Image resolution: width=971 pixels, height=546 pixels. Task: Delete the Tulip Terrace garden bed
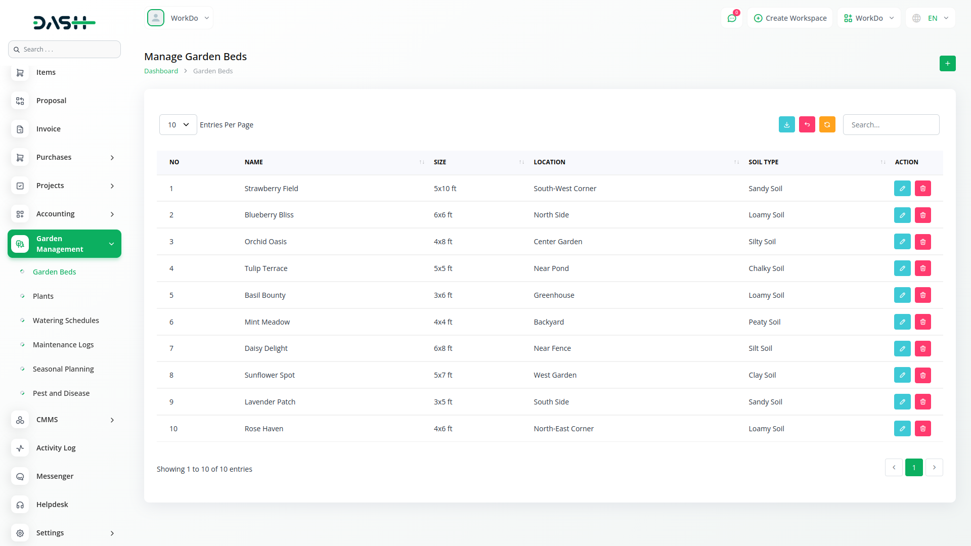[x=922, y=268]
